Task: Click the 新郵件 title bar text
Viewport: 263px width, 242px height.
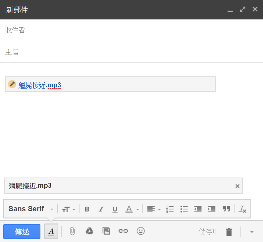Action: point(17,10)
